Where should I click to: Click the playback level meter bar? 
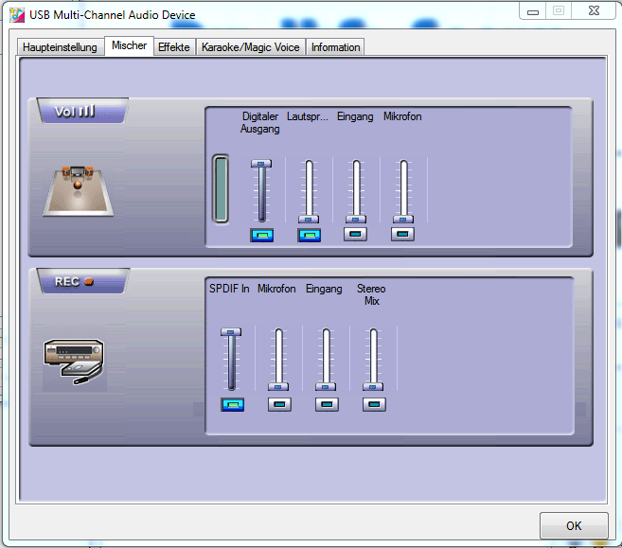click(221, 189)
